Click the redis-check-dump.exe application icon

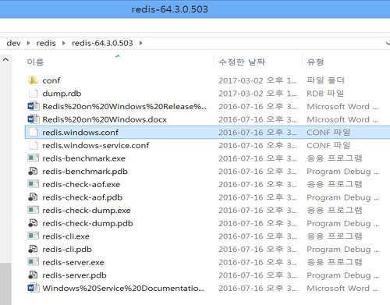[33, 210]
